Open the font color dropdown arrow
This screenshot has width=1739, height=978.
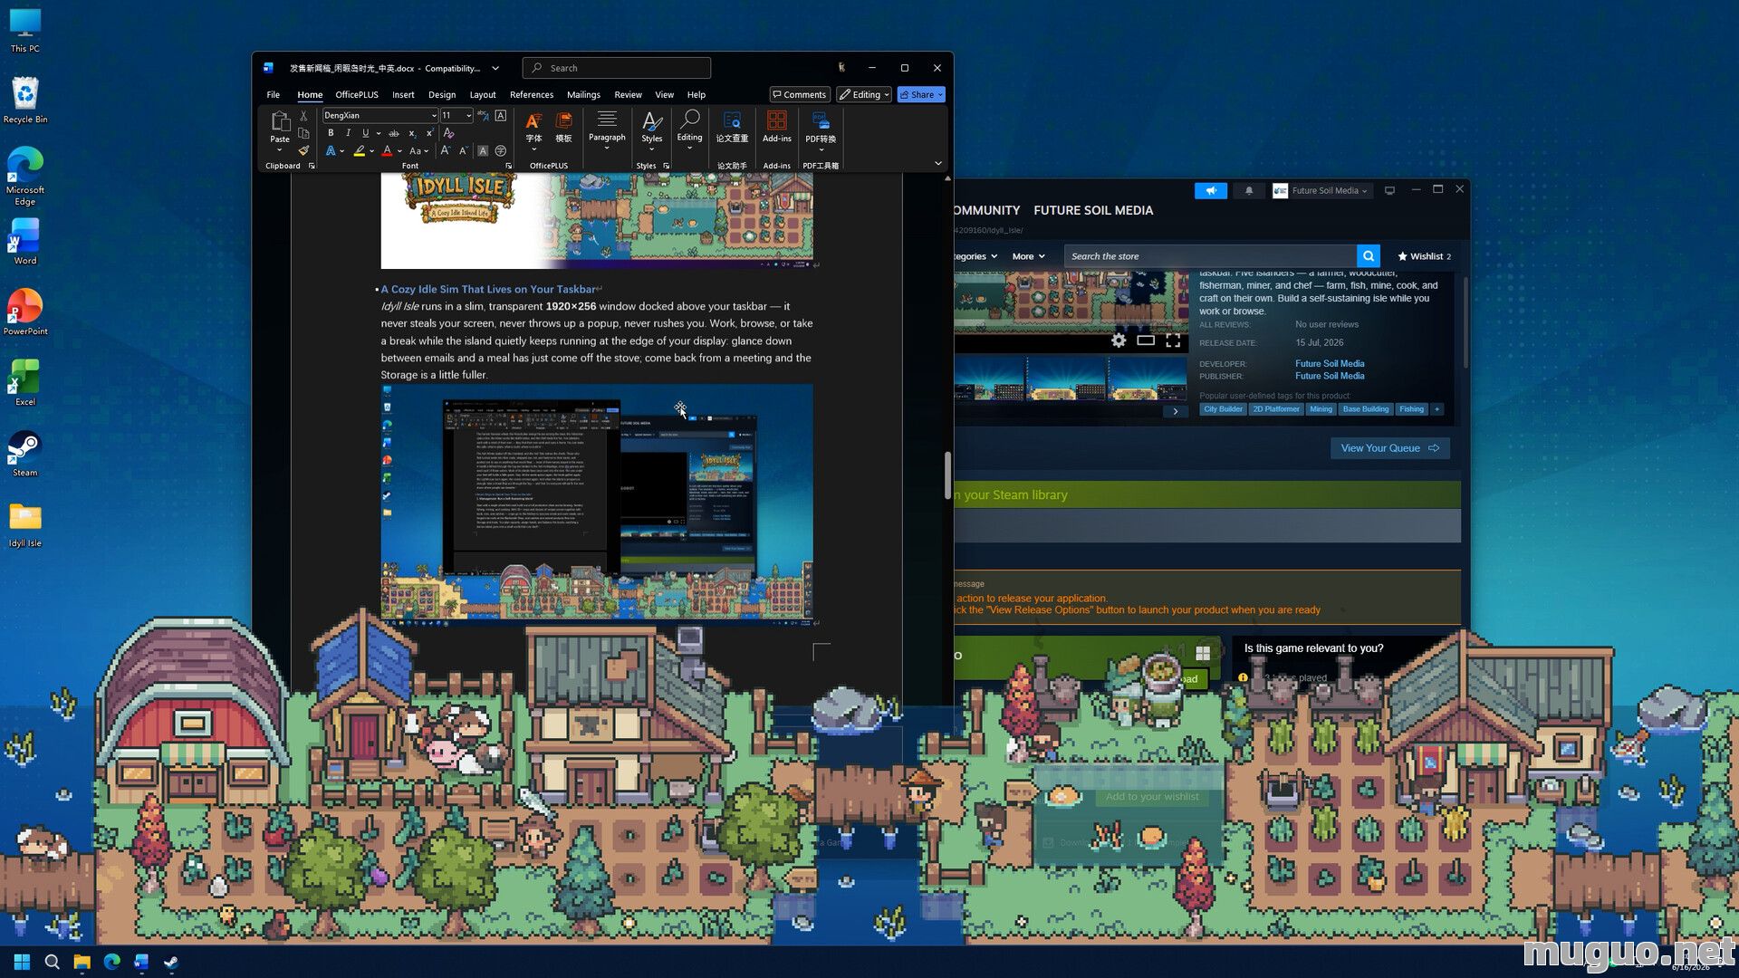coord(399,151)
